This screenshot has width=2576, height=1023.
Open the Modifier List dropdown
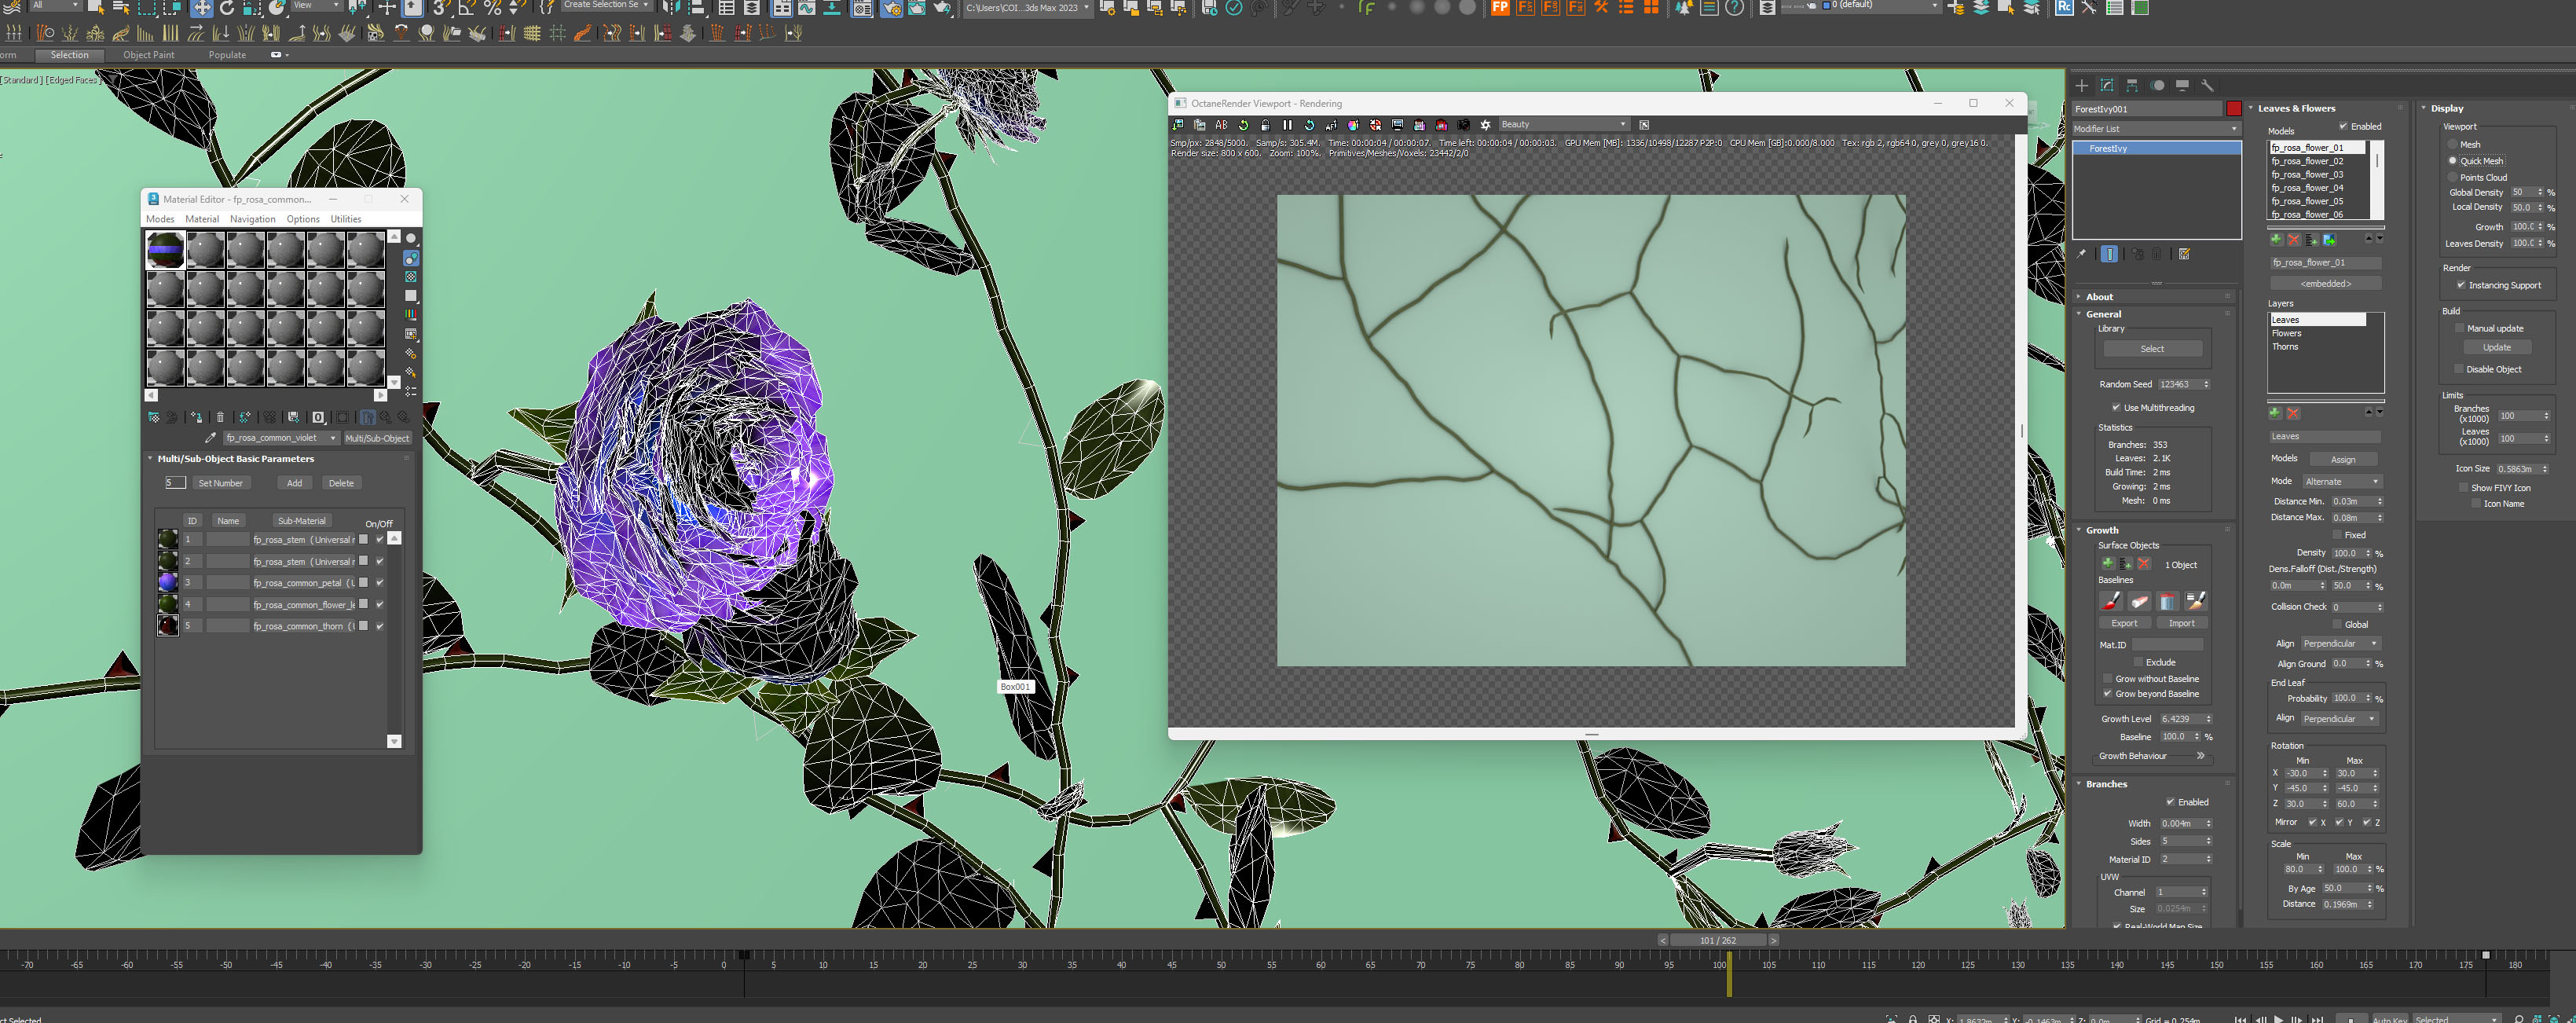(x=2155, y=129)
